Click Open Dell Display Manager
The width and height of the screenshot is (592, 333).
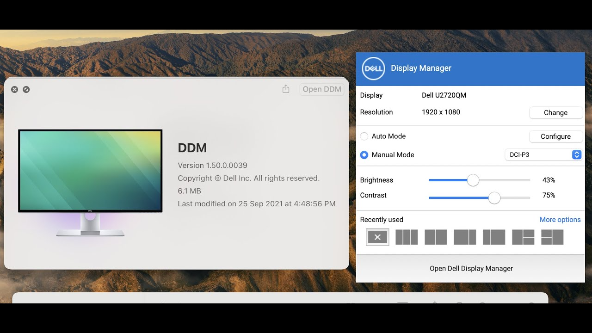[x=471, y=268]
